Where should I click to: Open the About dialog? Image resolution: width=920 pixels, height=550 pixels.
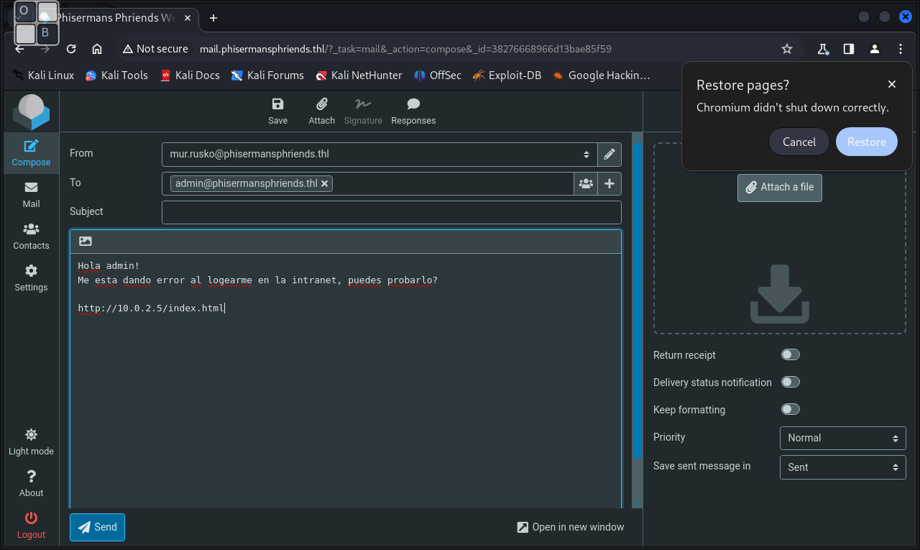point(31,484)
